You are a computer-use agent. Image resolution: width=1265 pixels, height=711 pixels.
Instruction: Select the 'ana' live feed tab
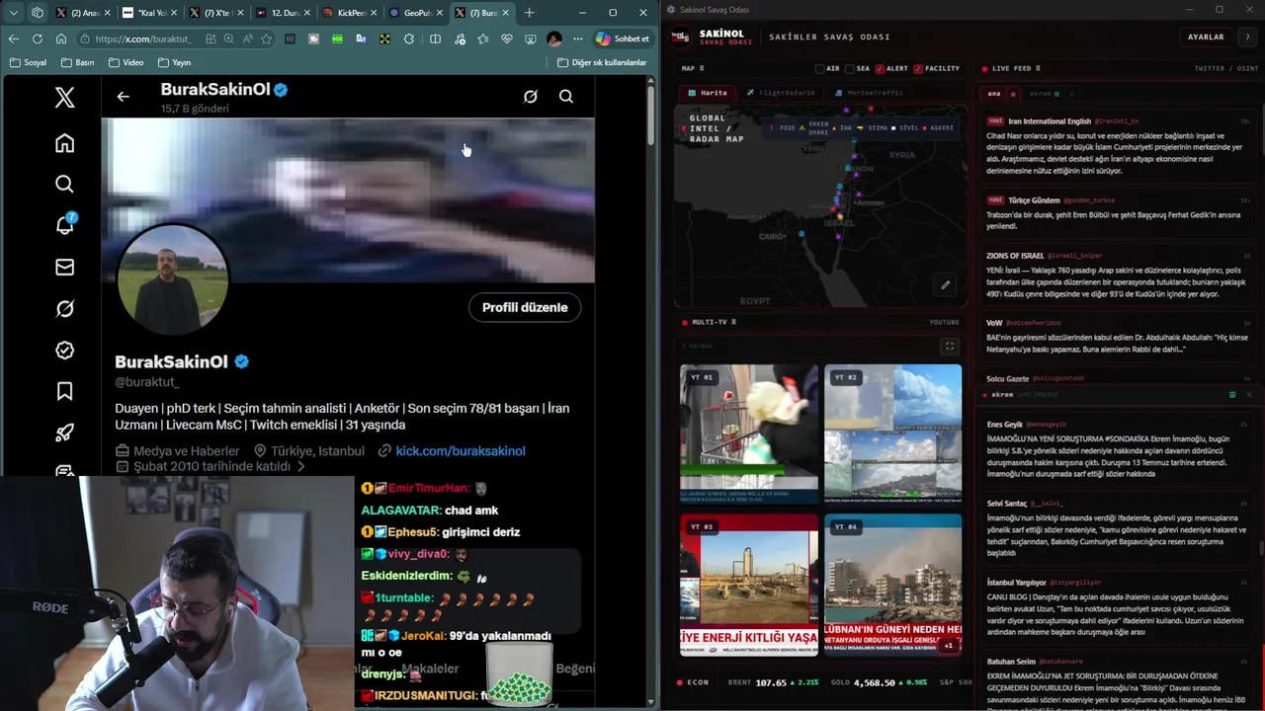pyautogui.click(x=995, y=94)
